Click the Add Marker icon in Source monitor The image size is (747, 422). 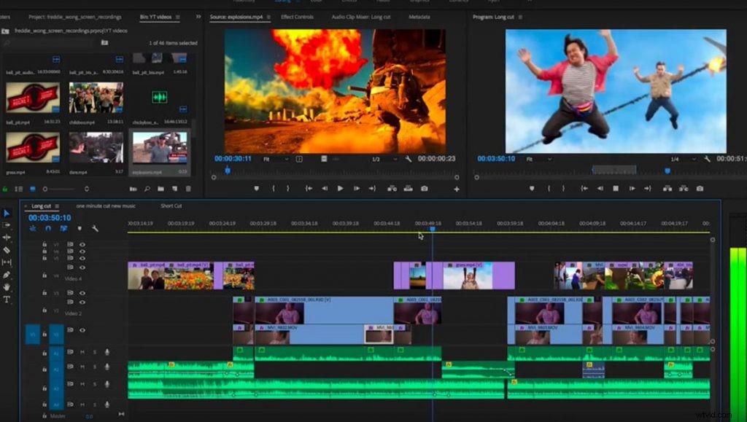[x=257, y=188]
